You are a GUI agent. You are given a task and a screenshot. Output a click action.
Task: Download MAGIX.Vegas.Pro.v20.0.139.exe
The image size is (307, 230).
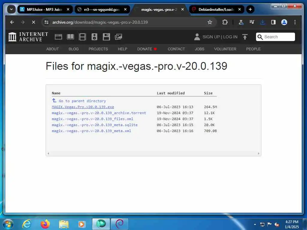tap(83, 107)
